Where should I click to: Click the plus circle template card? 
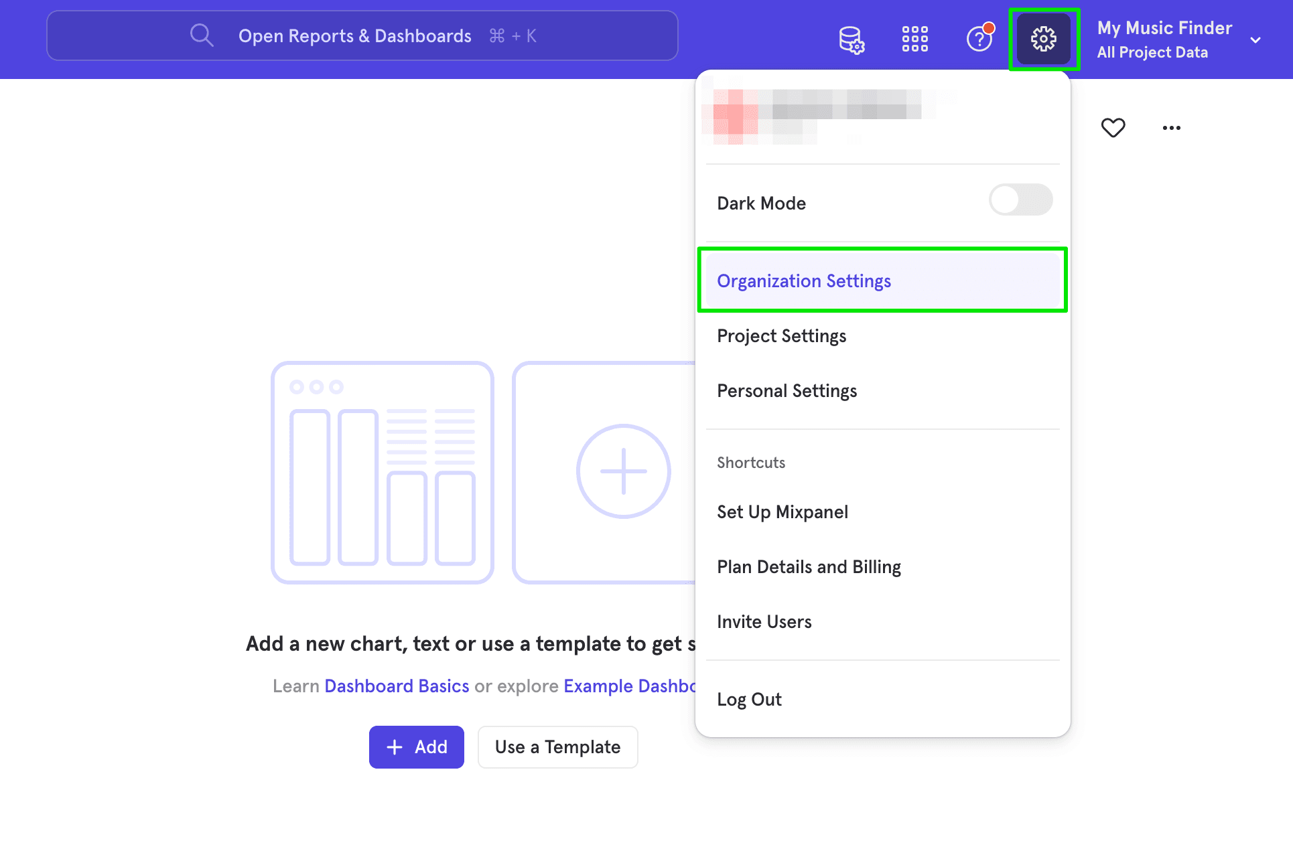pyautogui.click(x=623, y=471)
